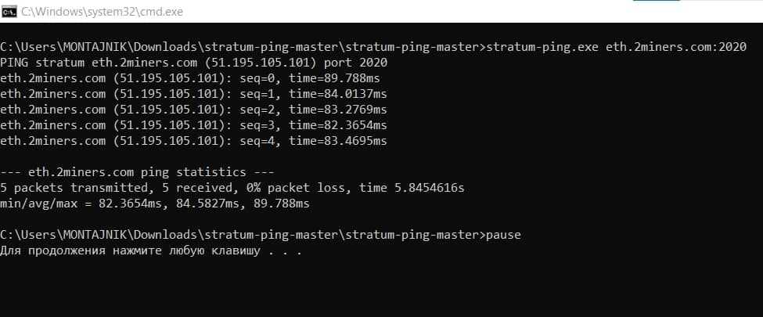Click the min/avg/max results line
Image resolution: width=763 pixels, height=317 pixels.
(x=155, y=204)
